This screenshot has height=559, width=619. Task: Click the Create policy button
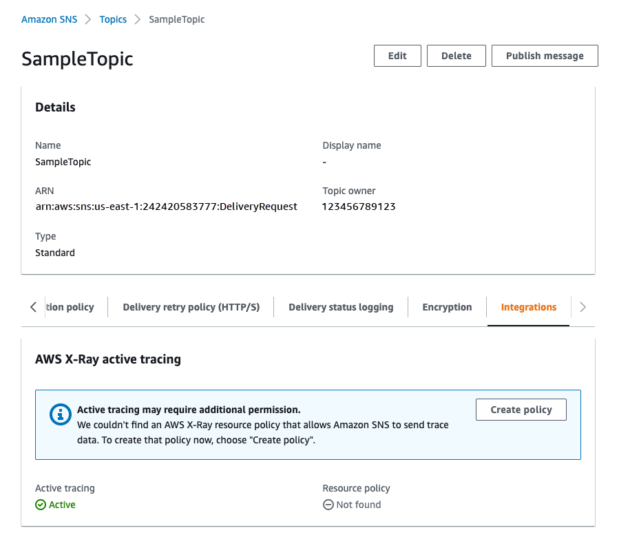[521, 409]
